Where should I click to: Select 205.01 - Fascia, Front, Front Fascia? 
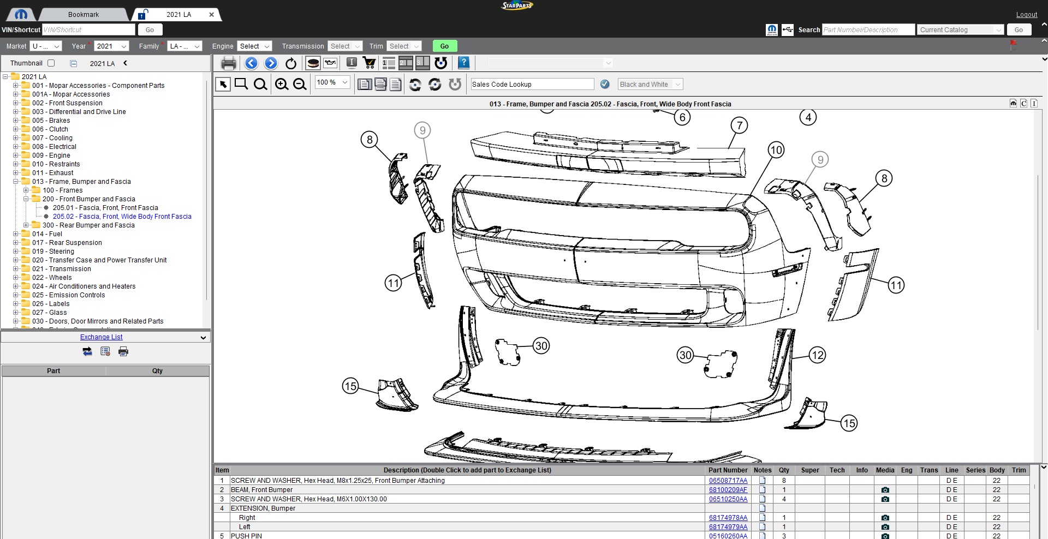tap(105, 208)
